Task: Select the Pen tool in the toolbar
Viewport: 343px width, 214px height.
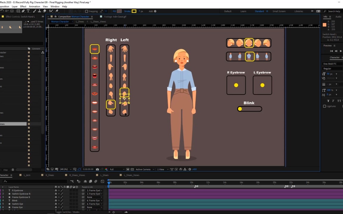Action: tap(23, 11)
